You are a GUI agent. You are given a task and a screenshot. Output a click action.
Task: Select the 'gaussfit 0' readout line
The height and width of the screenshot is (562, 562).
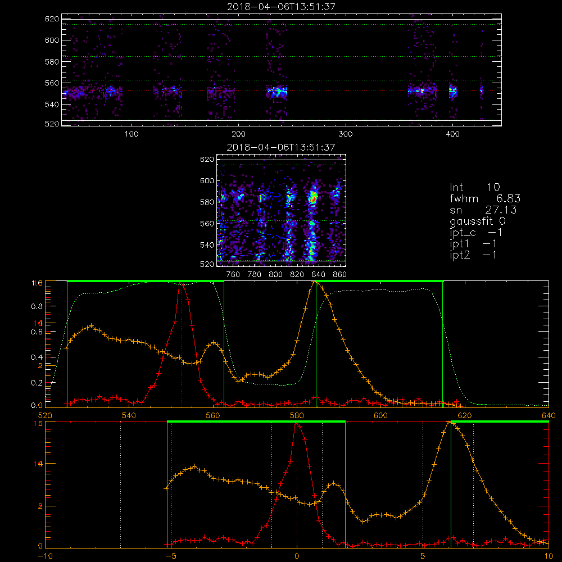tap(478, 221)
